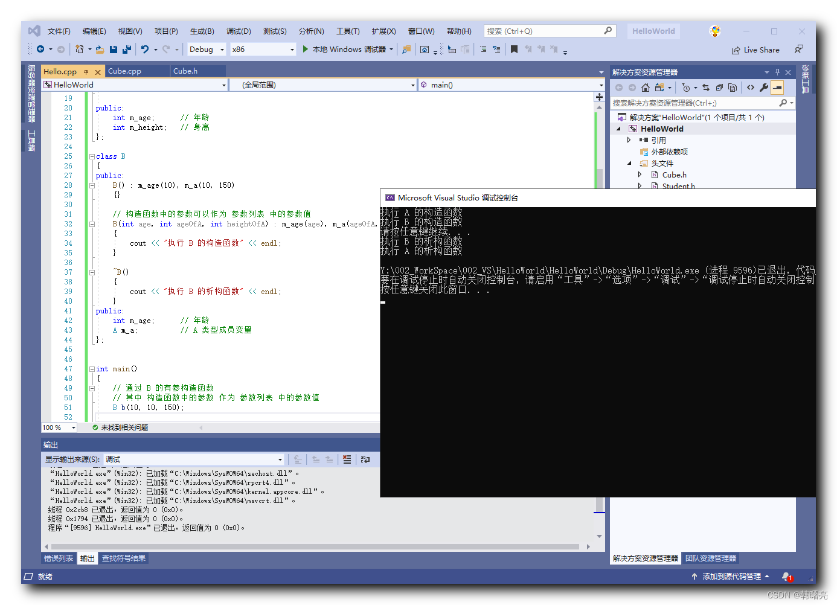837x605 pixels.
Task: Open the 诊断工具 side tab
Action: tap(805, 79)
